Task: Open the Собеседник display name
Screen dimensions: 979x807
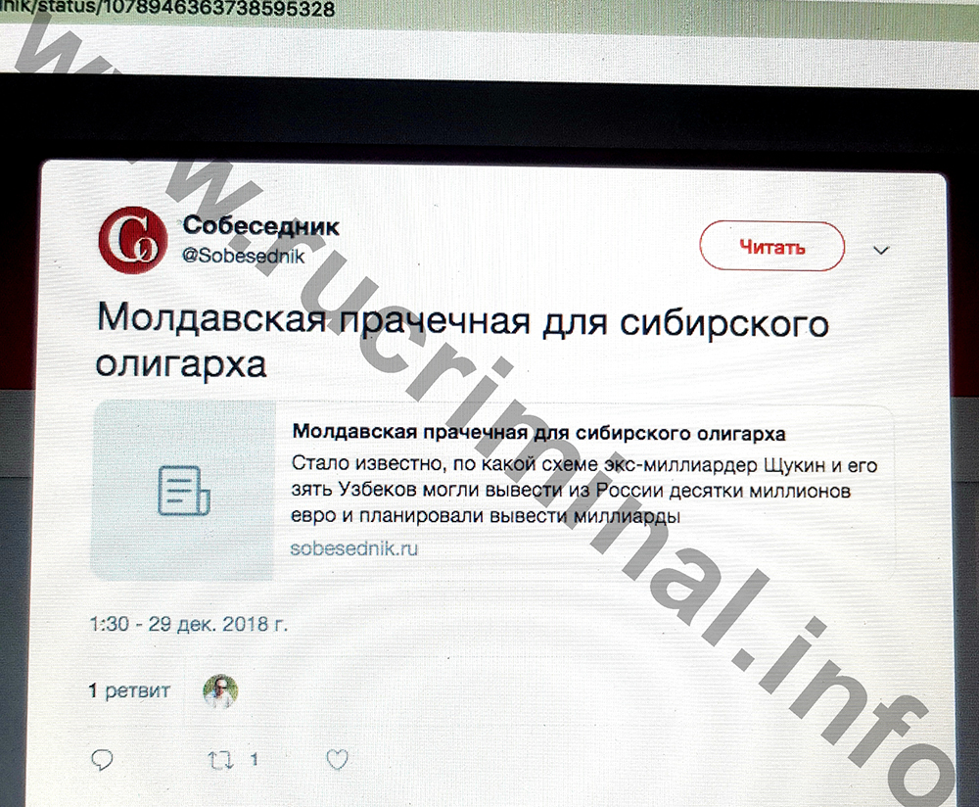Action: 261,225
